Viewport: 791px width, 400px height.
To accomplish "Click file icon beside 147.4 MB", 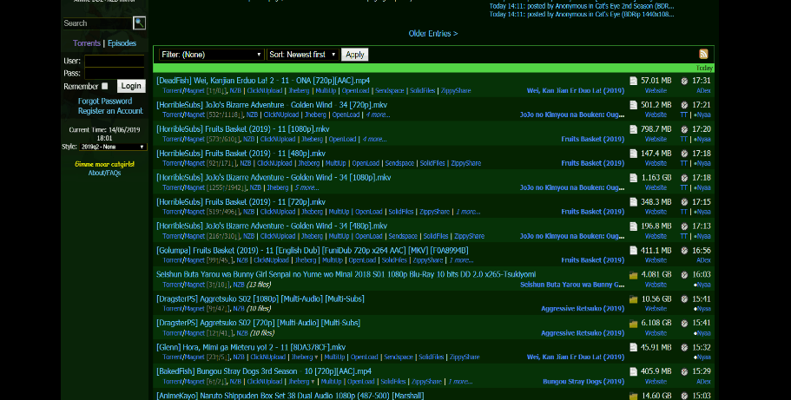I will tap(633, 154).
